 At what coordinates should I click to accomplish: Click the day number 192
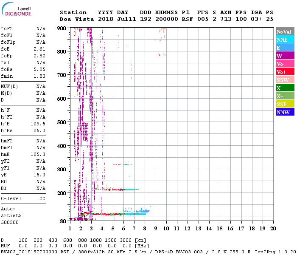tap(146, 19)
